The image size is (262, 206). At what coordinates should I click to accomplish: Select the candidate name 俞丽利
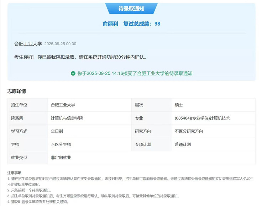coord(110,24)
